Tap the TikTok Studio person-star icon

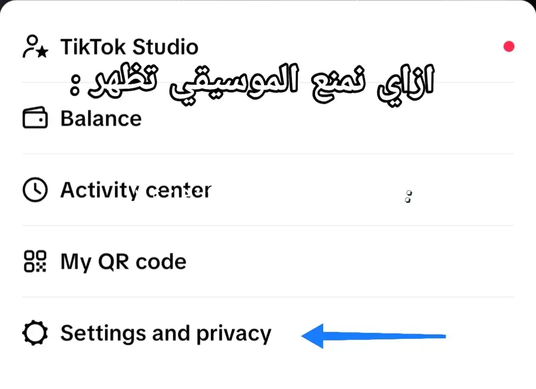(x=36, y=47)
